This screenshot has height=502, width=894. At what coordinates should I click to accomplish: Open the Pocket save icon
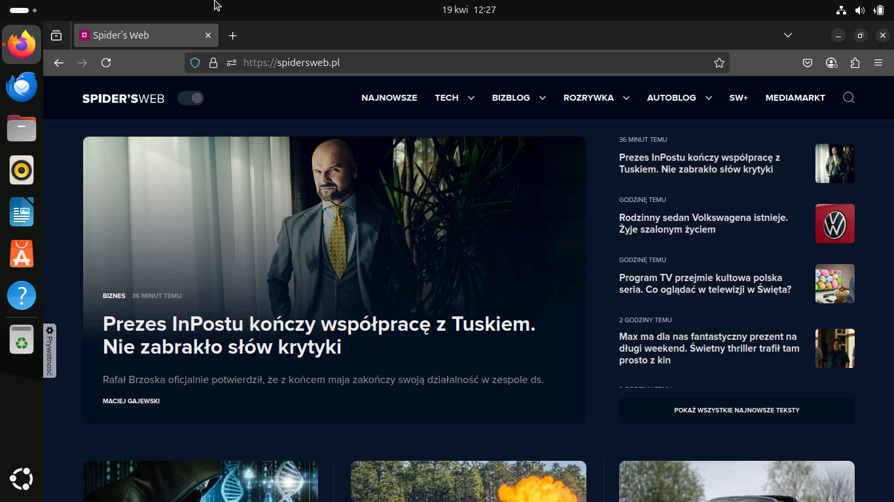tap(808, 63)
